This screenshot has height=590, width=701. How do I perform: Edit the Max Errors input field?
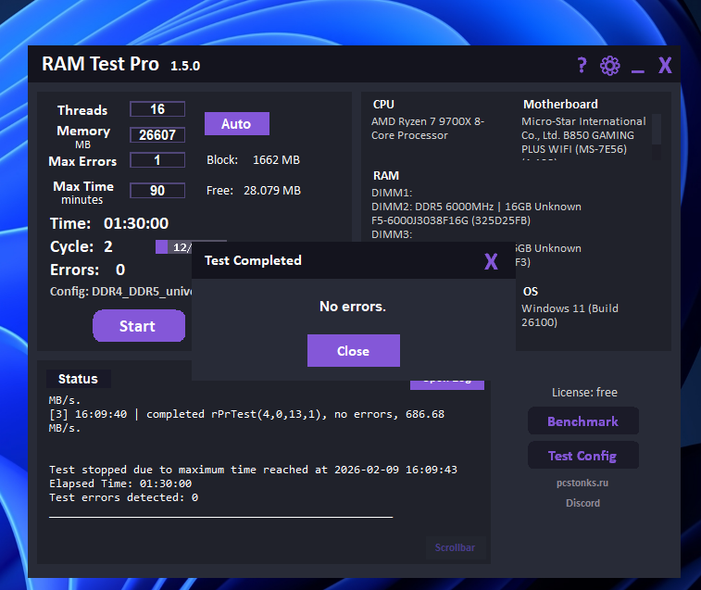[x=157, y=160]
